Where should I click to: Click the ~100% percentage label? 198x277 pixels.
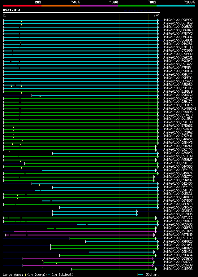[x=189, y=2]
